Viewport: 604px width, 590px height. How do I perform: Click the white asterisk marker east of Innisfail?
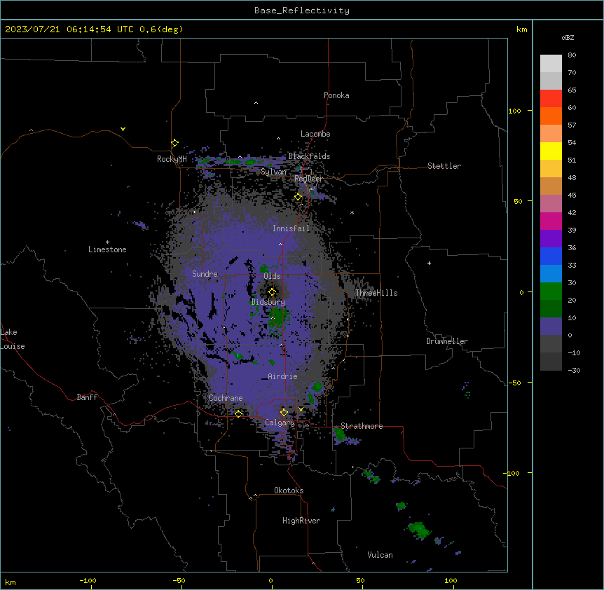coord(352,212)
